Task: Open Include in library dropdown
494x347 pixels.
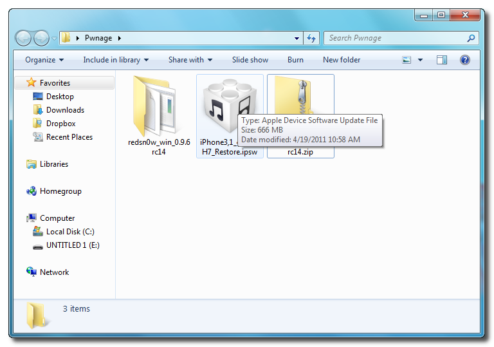Action: pos(116,60)
